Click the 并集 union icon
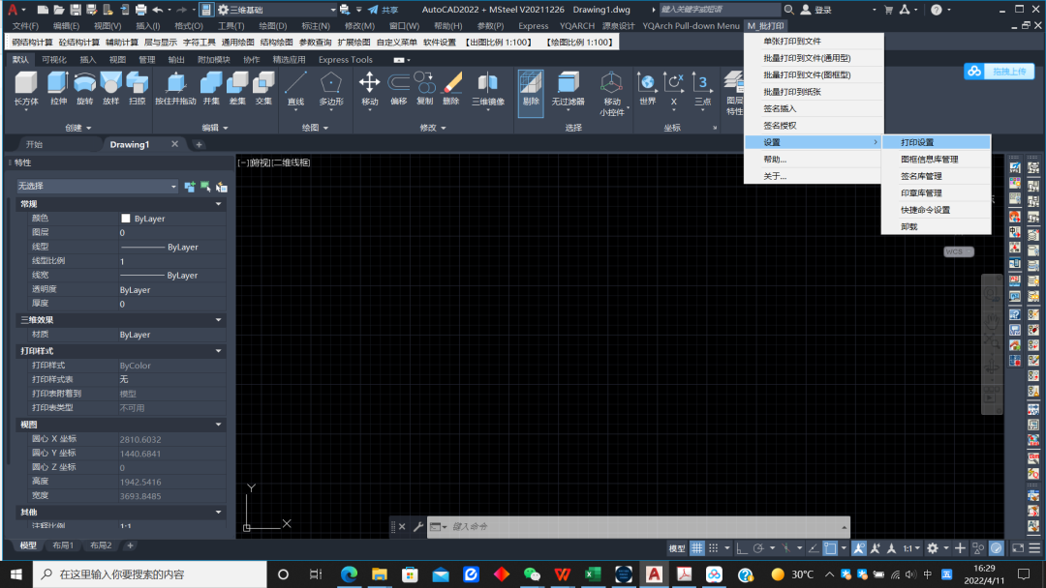The image size is (1046, 588). tap(211, 85)
